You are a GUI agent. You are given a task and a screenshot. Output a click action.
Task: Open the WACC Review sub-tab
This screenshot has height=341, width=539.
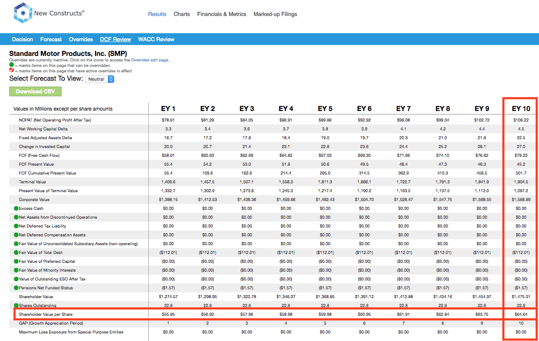pos(156,39)
